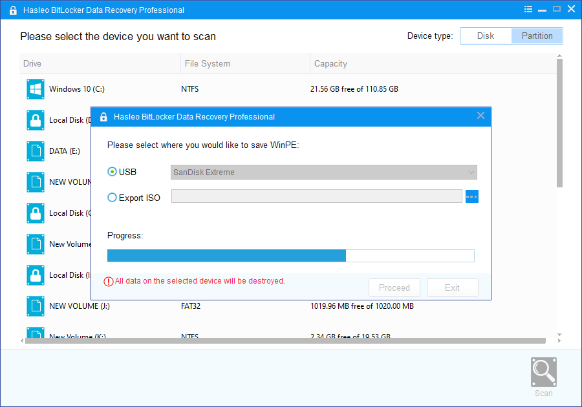Open the SanDisk Extreme USB dropdown
Viewport: 582px width, 407px height.
click(x=324, y=172)
